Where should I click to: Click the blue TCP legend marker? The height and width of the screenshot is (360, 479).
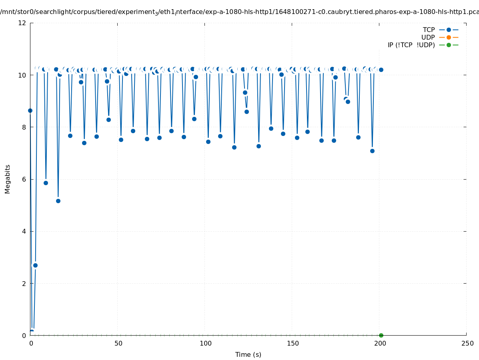pyautogui.click(x=449, y=30)
